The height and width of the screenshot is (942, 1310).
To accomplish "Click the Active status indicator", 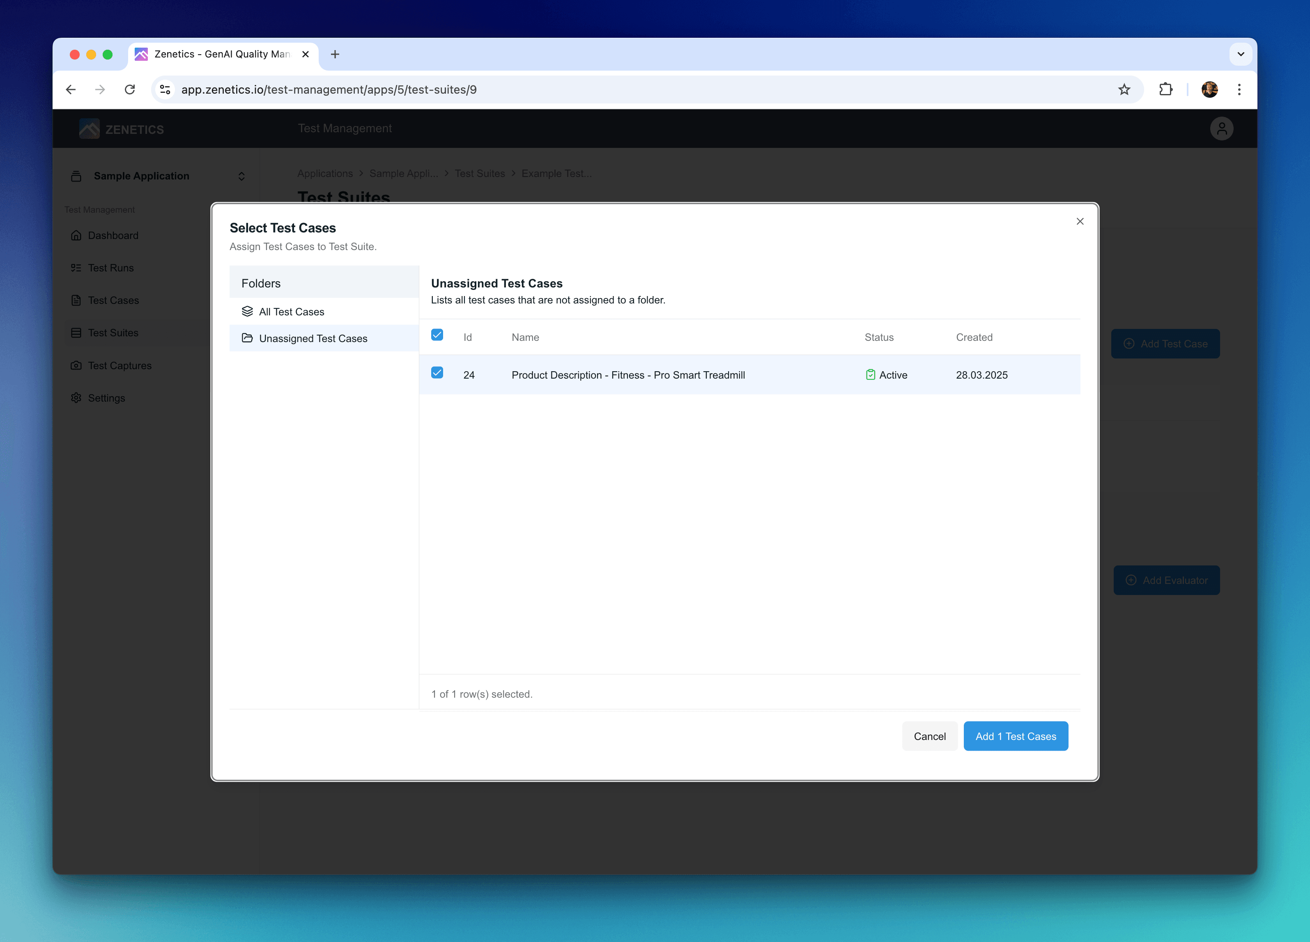I will [887, 375].
